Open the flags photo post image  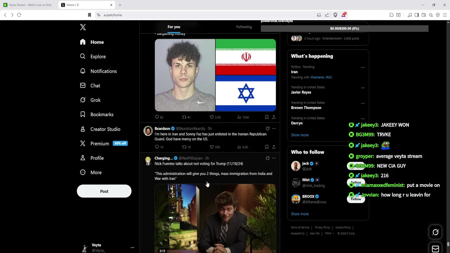click(215, 75)
